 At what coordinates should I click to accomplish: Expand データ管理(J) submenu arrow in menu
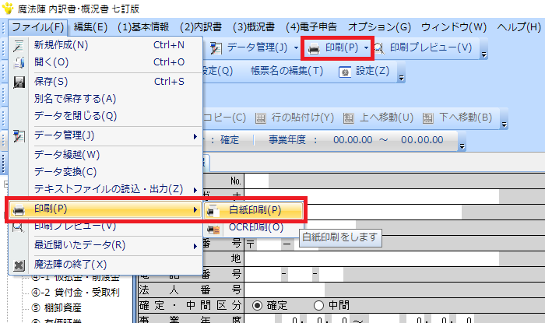[195, 136]
